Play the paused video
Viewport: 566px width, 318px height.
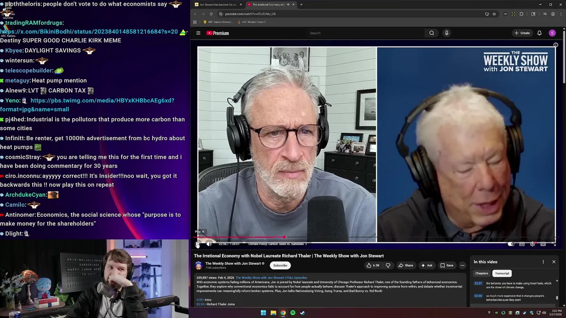pos(198,244)
